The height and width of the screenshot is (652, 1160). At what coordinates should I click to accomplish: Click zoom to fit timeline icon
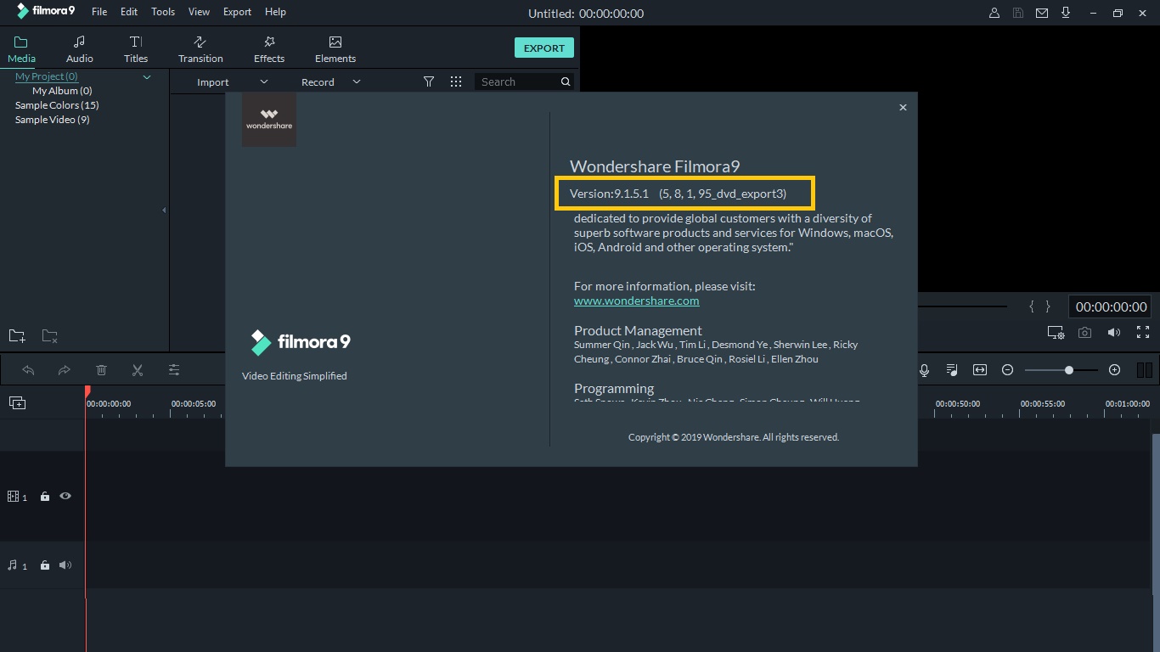pyautogui.click(x=980, y=370)
